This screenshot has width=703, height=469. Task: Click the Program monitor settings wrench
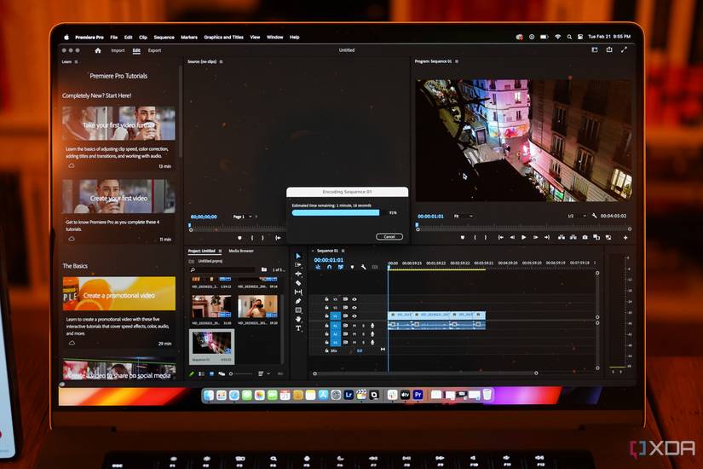coord(594,216)
